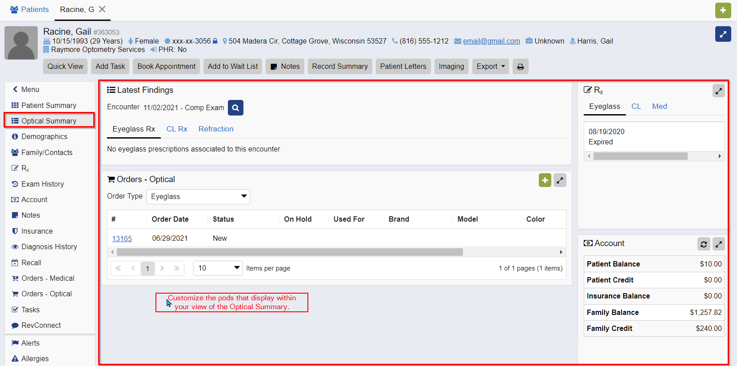
Task: Open order number 13165 link
Action: point(122,239)
